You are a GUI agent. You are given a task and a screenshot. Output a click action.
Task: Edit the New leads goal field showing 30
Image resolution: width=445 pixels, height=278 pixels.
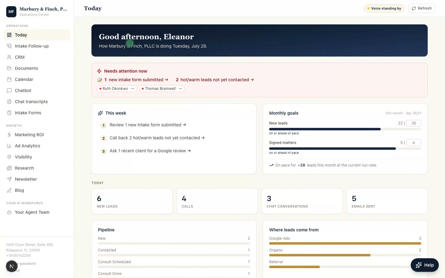(414, 123)
